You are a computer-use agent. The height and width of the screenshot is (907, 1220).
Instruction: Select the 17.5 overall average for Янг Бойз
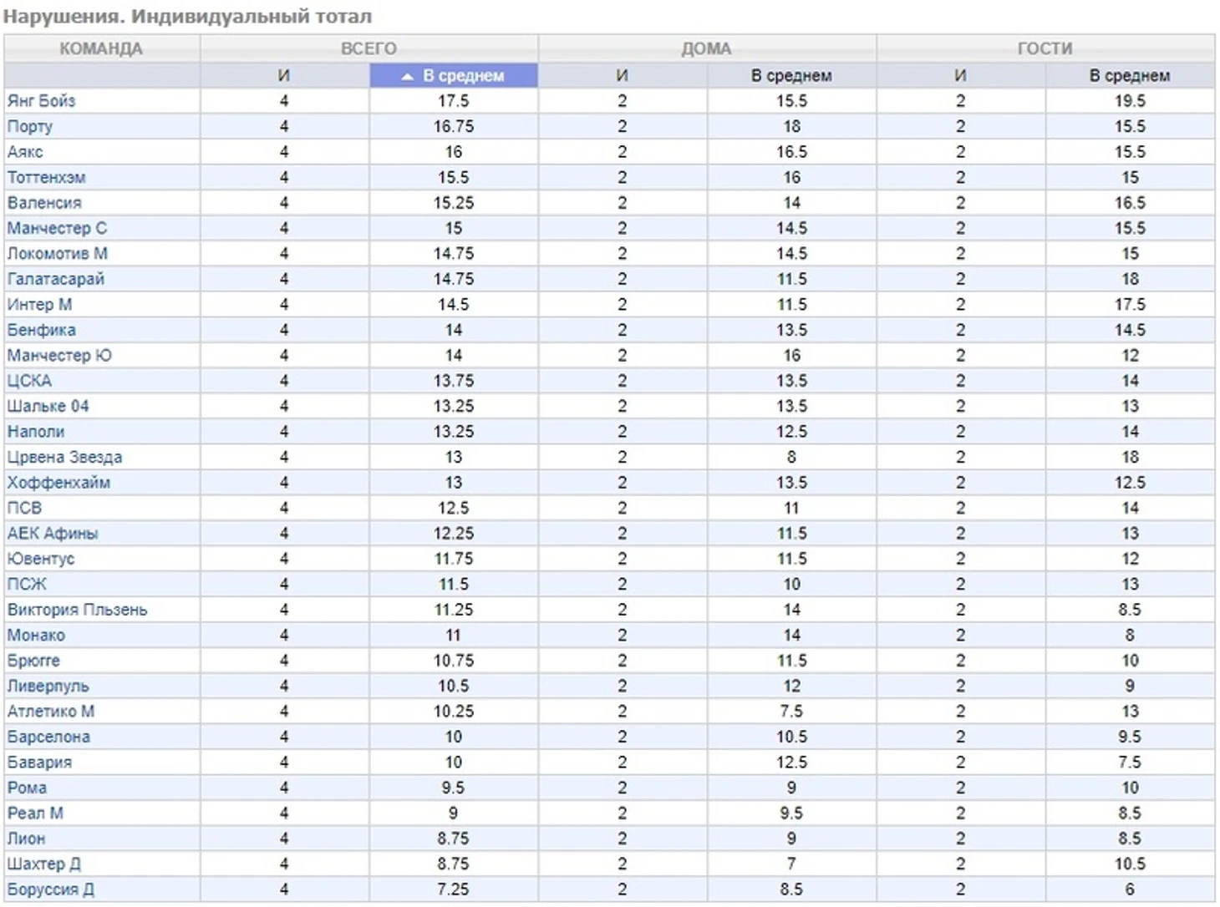(x=454, y=101)
